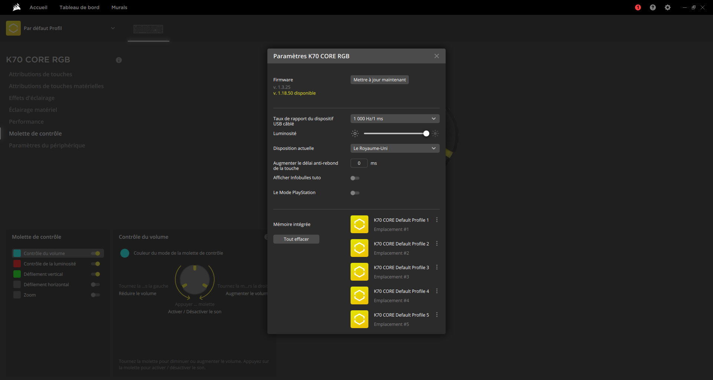Click the 'Réduire le volume' action label
The height and width of the screenshot is (380, 713).
coord(137,294)
